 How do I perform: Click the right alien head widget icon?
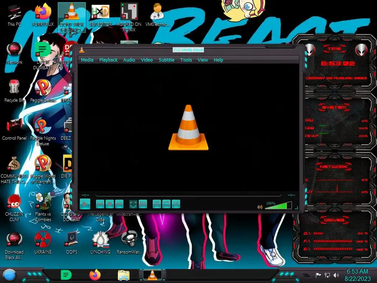click(362, 50)
